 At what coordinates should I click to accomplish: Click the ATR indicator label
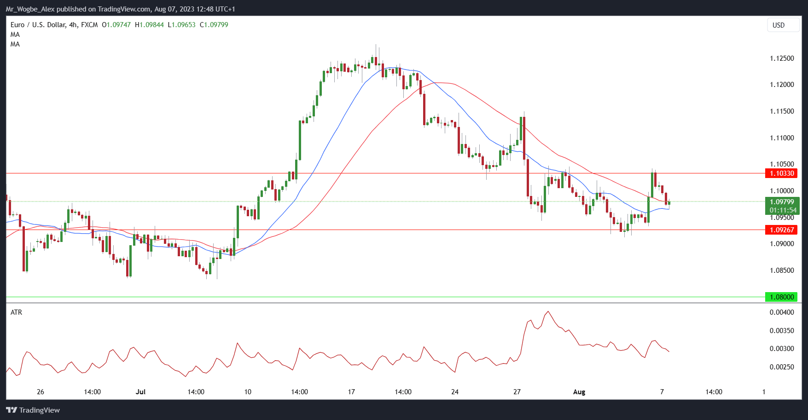point(16,312)
